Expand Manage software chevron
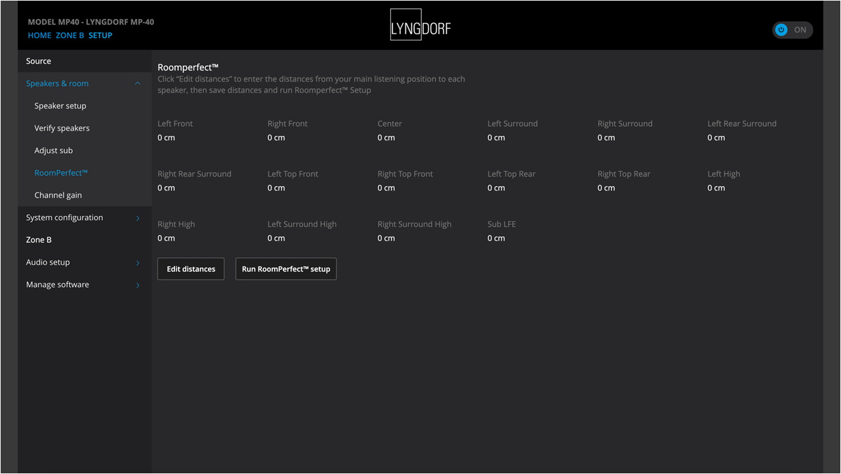This screenshot has height=474, width=841. point(138,285)
